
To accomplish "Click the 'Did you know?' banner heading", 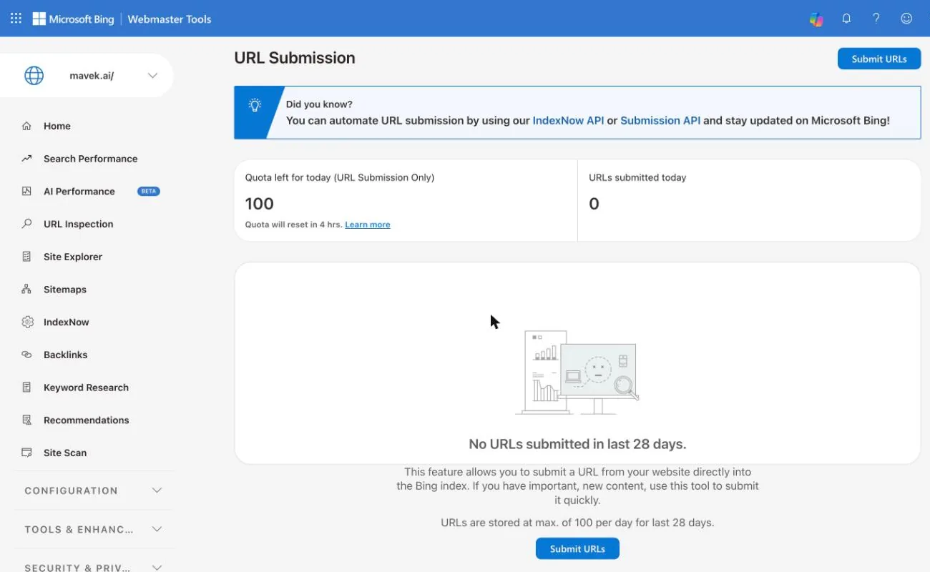I will click(x=319, y=104).
